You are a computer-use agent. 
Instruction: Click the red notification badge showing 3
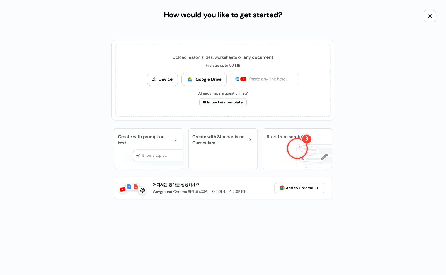pos(307,139)
